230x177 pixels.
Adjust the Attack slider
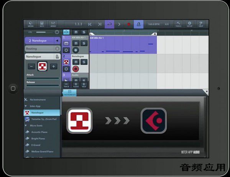[x=43, y=78]
